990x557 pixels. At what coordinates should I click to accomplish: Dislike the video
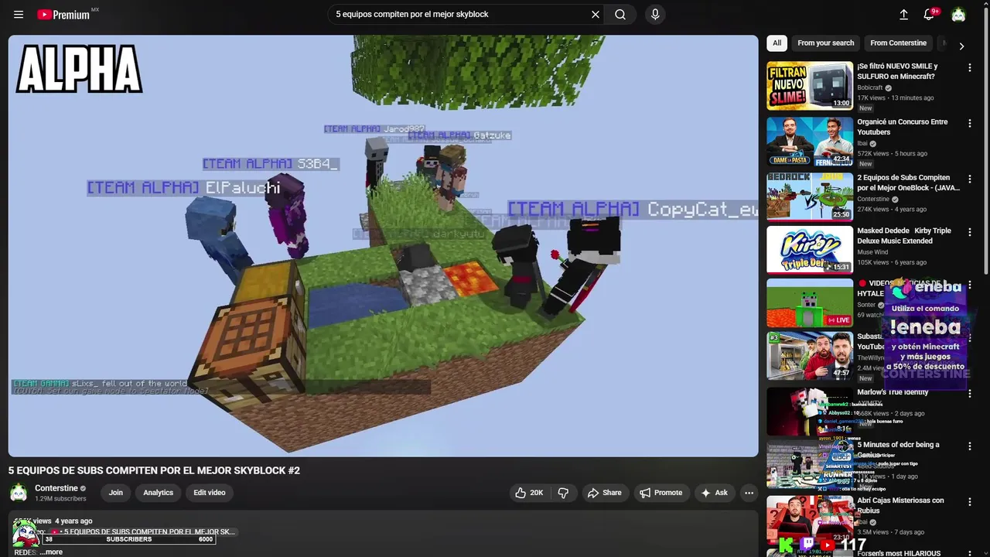click(564, 493)
